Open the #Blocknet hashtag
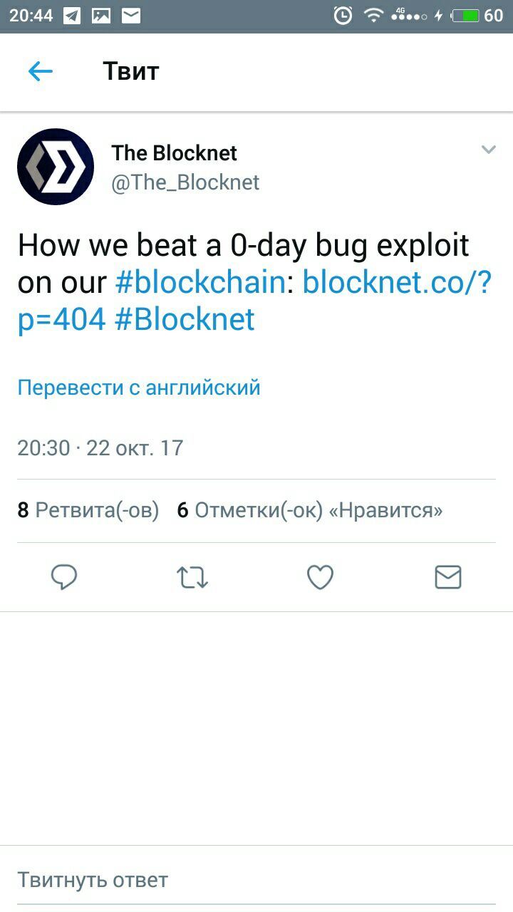Screen dimensions: 513x912 click(x=184, y=320)
